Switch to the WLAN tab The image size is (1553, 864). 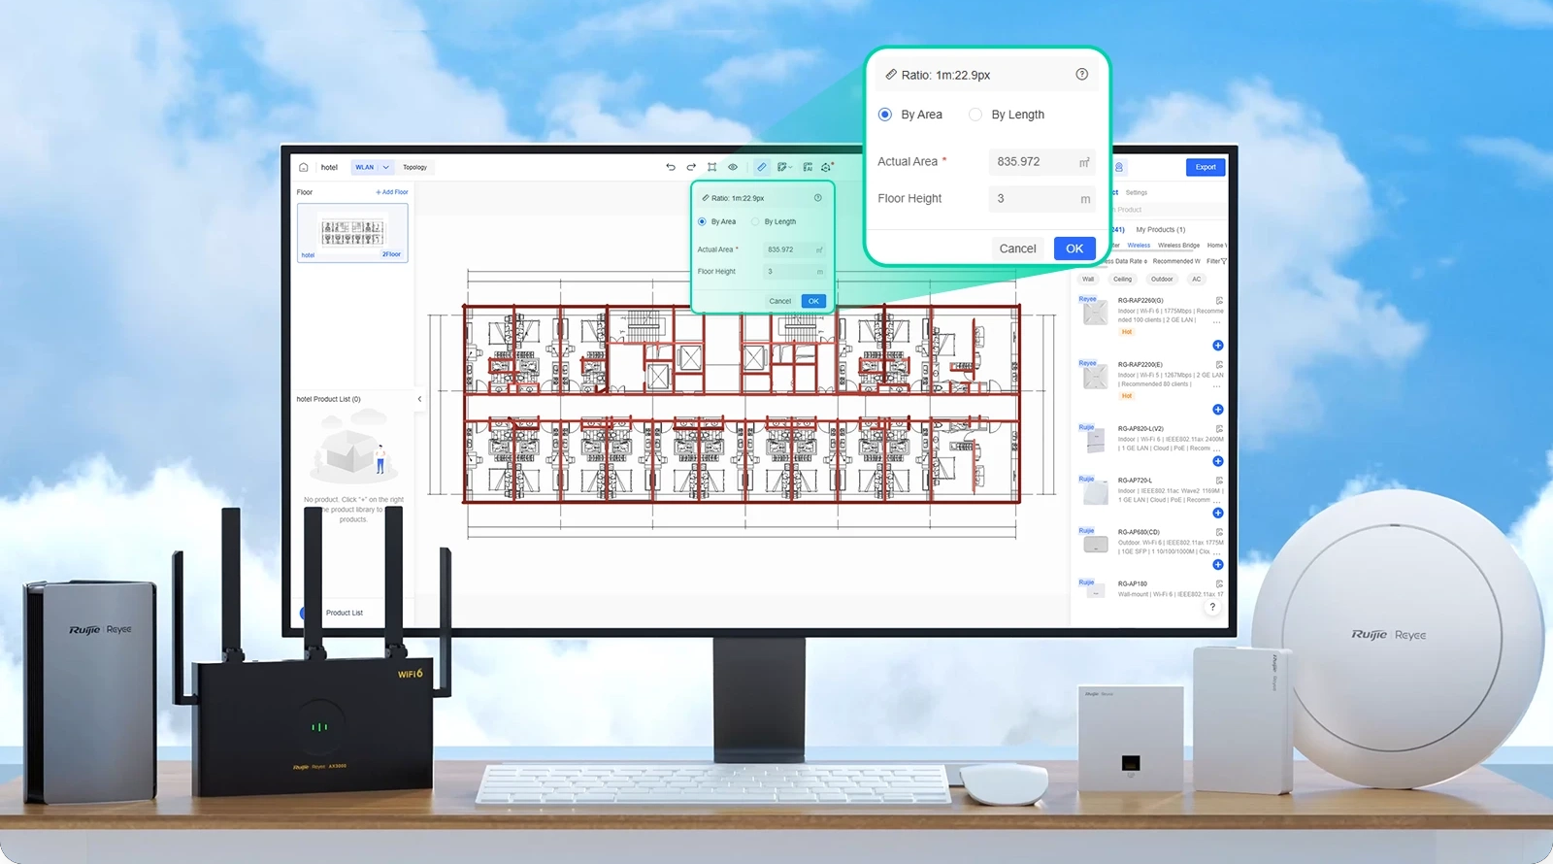click(x=364, y=167)
